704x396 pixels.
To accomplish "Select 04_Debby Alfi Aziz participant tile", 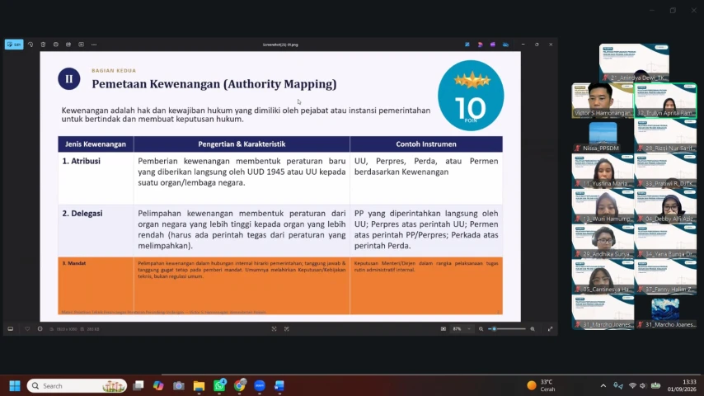I will tap(665, 206).
